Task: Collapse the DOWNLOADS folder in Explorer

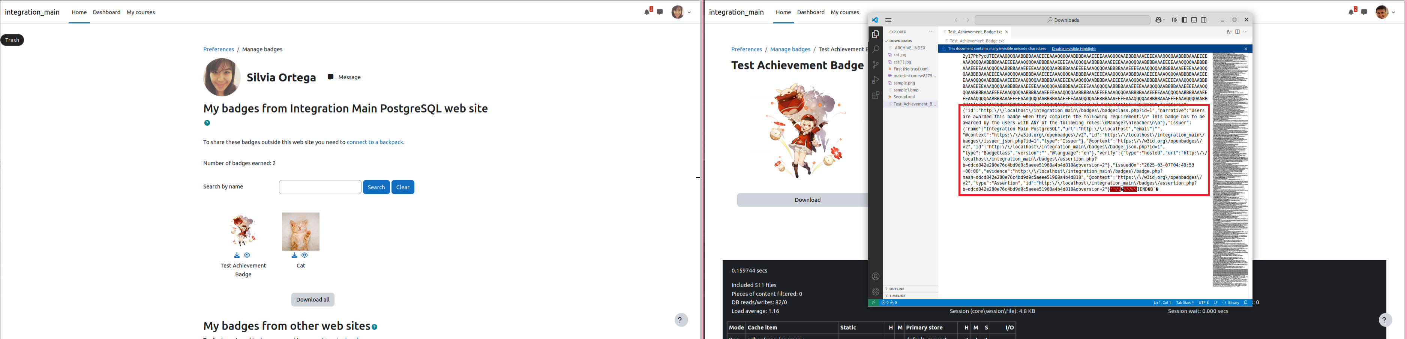Action: (910, 41)
